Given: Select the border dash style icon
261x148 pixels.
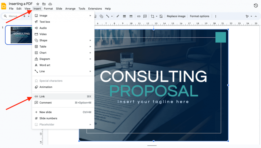Looking at the screenshot, I should (x=131, y=16).
